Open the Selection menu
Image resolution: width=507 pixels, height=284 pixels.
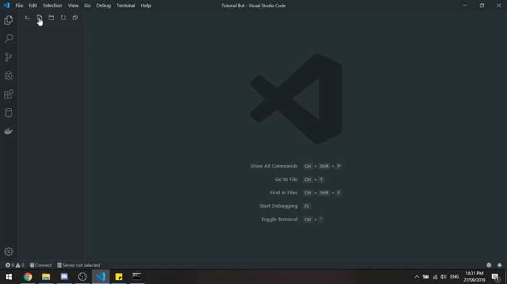pos(52,5)
